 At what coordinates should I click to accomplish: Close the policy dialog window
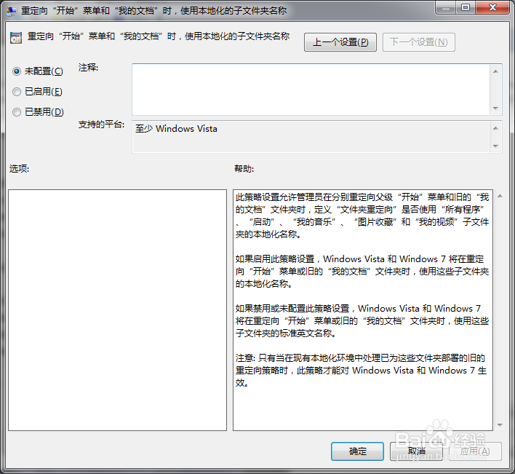click(492, 8)
